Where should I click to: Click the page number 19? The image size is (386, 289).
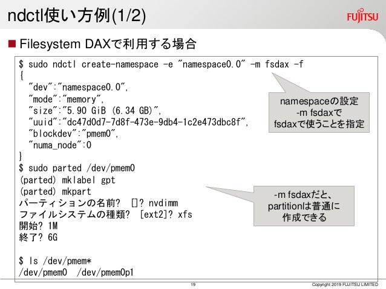click(x=193, y=285)
